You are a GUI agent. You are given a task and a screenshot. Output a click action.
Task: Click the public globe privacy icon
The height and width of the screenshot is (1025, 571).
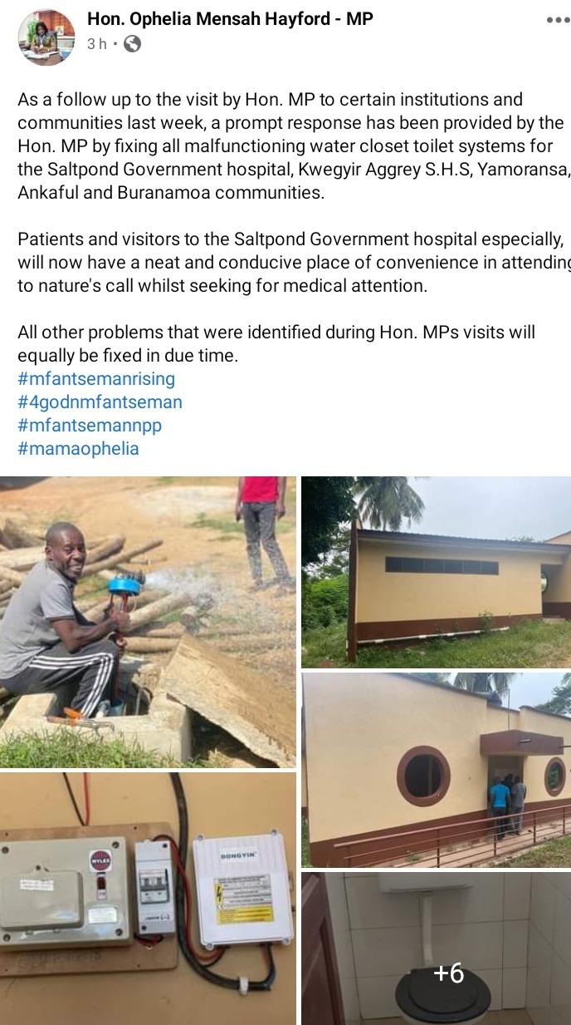tap(132, 44)
